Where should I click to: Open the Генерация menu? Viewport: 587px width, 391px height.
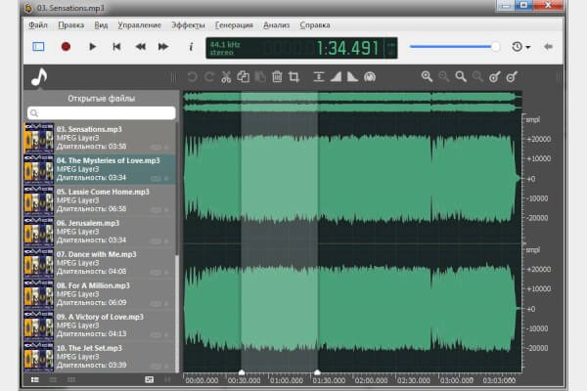click(x=234, y=25)
